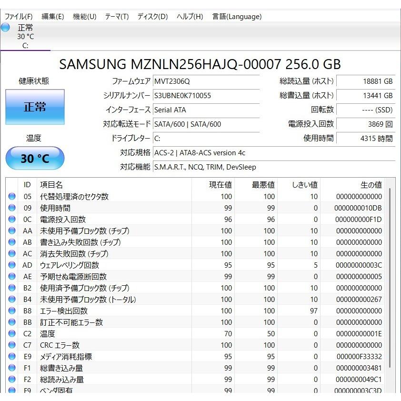This screenshot has height=401, width=401.
Task: Click the 30 °C temperature button
Action: (35, 158)
